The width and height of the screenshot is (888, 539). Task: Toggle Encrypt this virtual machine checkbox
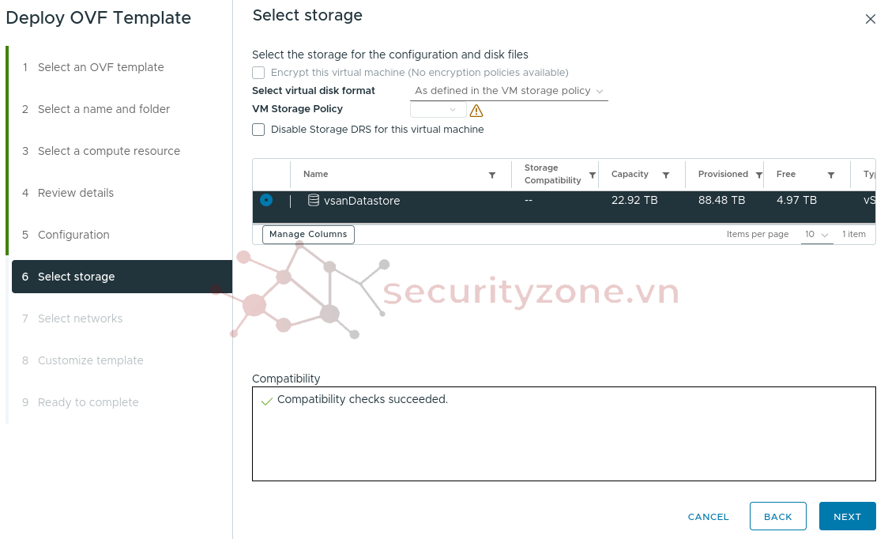coord(258,73)
